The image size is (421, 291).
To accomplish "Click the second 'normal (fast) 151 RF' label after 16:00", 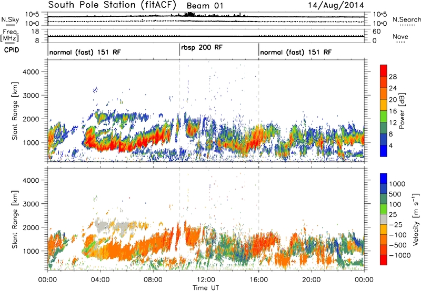I will click(296, 52).
